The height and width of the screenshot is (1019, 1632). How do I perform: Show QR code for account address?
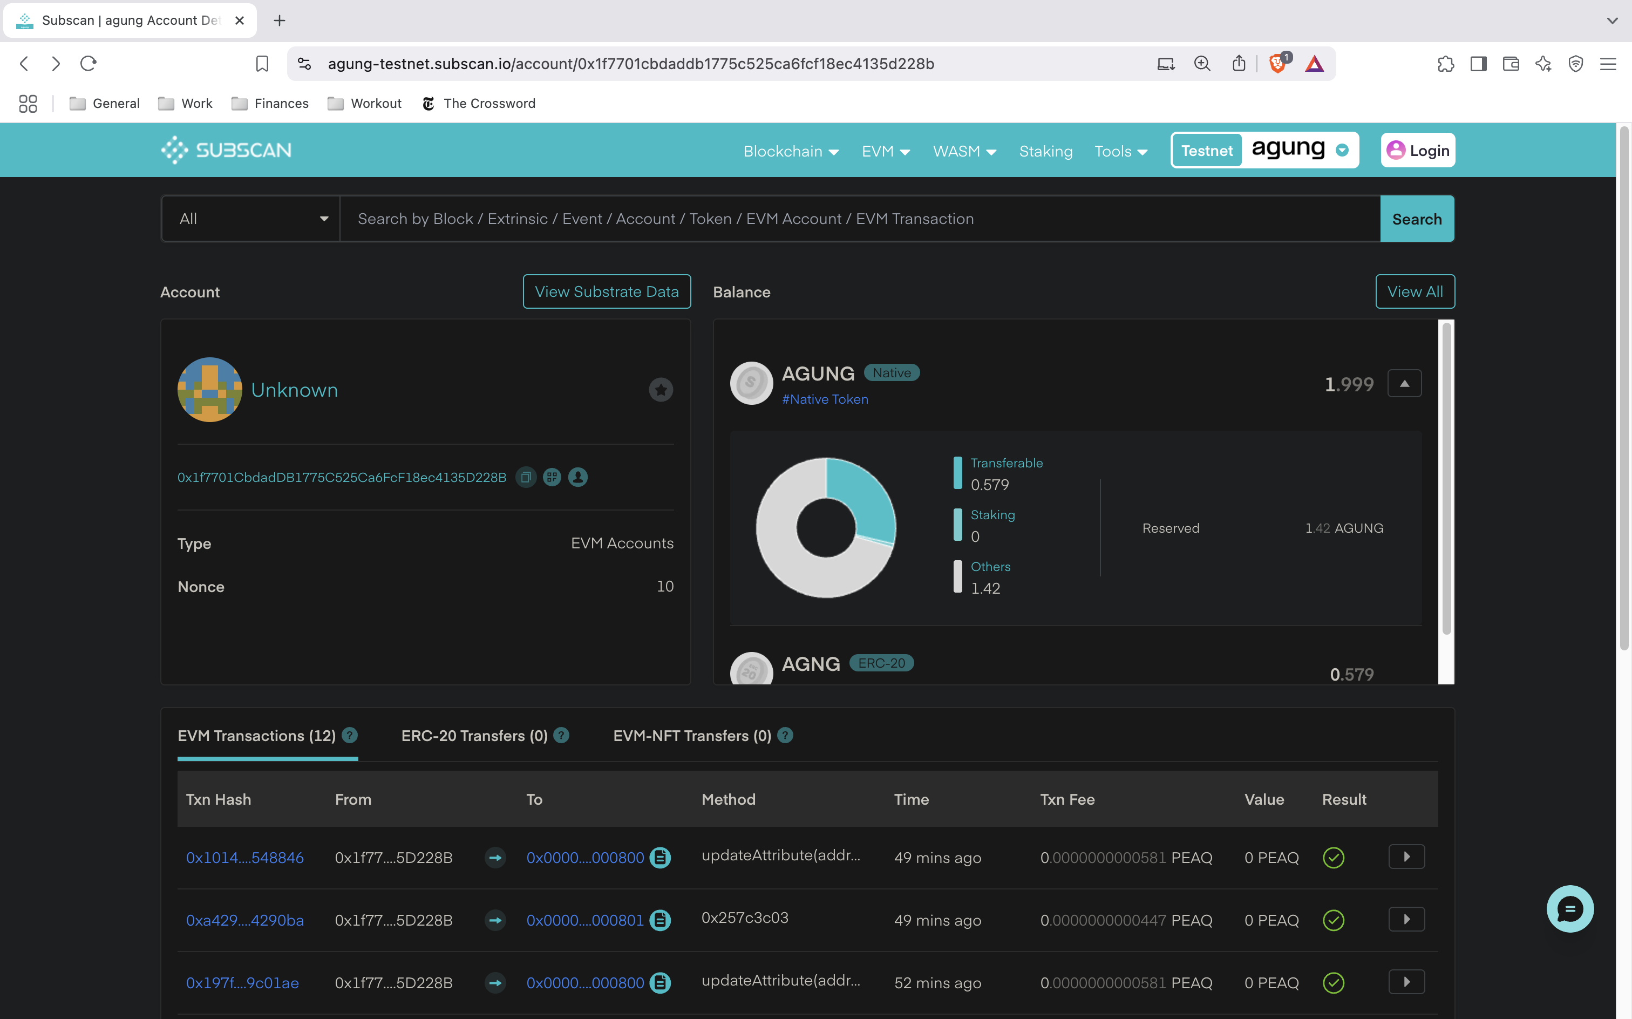552,477
